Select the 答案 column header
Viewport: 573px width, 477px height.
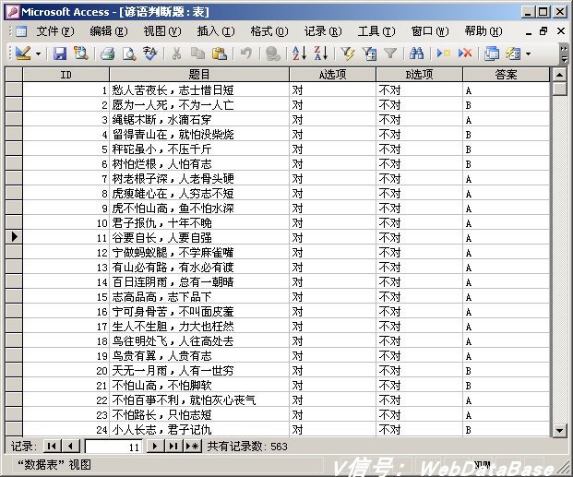[x=507, y=75]
